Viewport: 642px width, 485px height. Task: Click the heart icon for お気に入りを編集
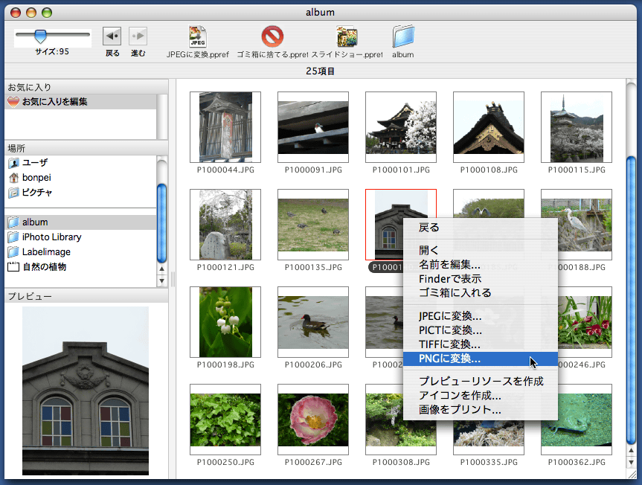tap(13, 102)
